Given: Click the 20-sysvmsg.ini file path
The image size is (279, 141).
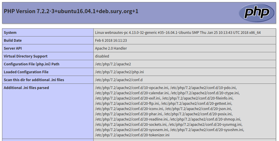Looking at the screenshot, I should pos(205,124).
